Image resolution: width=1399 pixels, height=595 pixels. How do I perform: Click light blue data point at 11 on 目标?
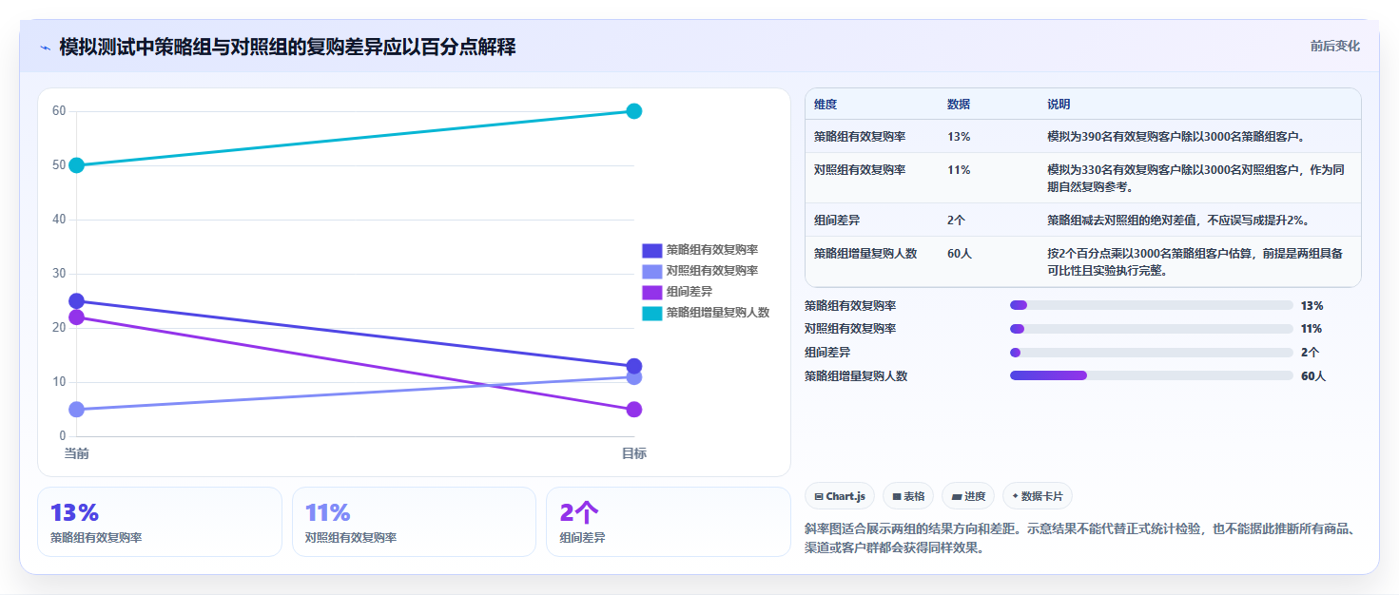point(634,377)
